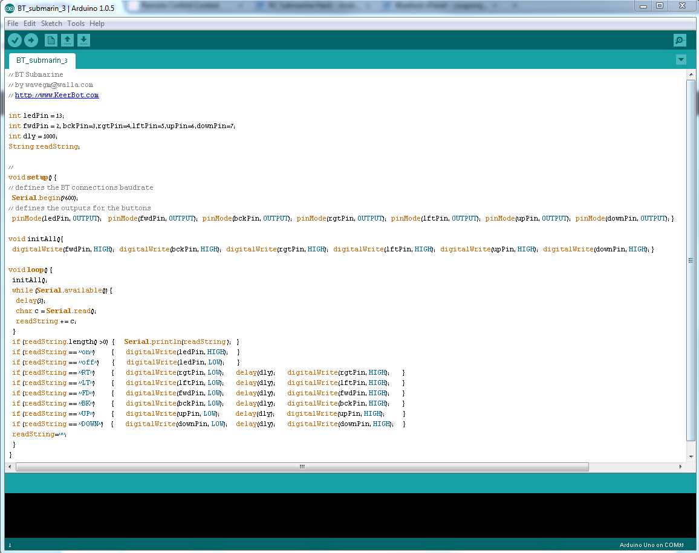699x553 pixels.
Task: Open the Tools menu
Action: (x=76, y=23)
